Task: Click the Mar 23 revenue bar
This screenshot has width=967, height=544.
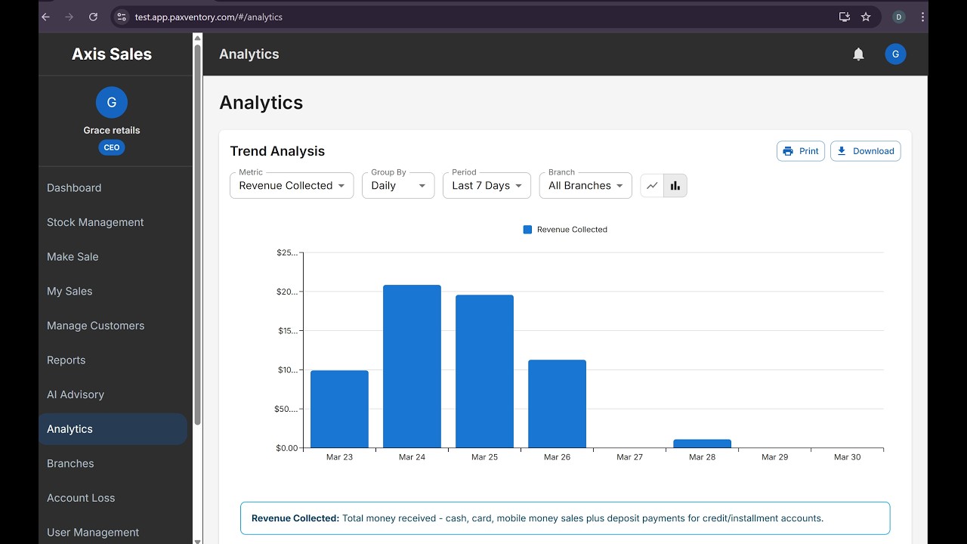Action: tap(339, 410)
